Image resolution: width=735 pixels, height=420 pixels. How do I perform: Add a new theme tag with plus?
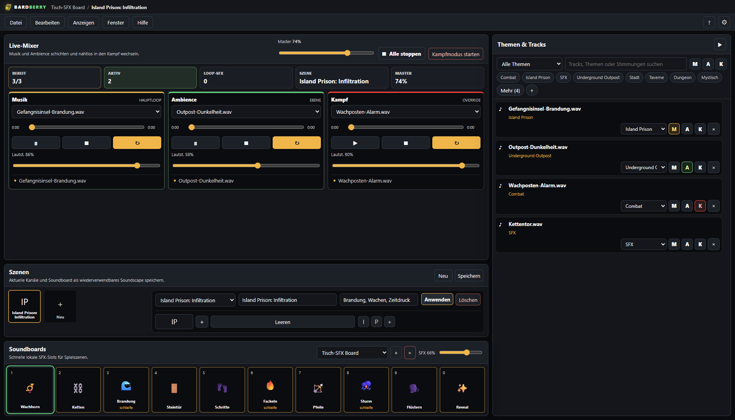click(532, 90)
